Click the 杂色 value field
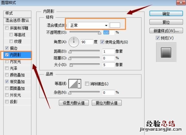Viewport: 186px width, 135px height. (x=108, y=93)
